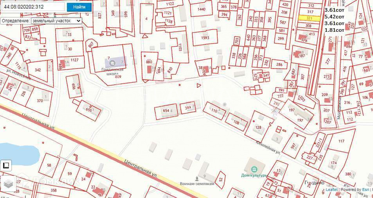Select parcel 128
373x198 pixels.
[259, 127]
